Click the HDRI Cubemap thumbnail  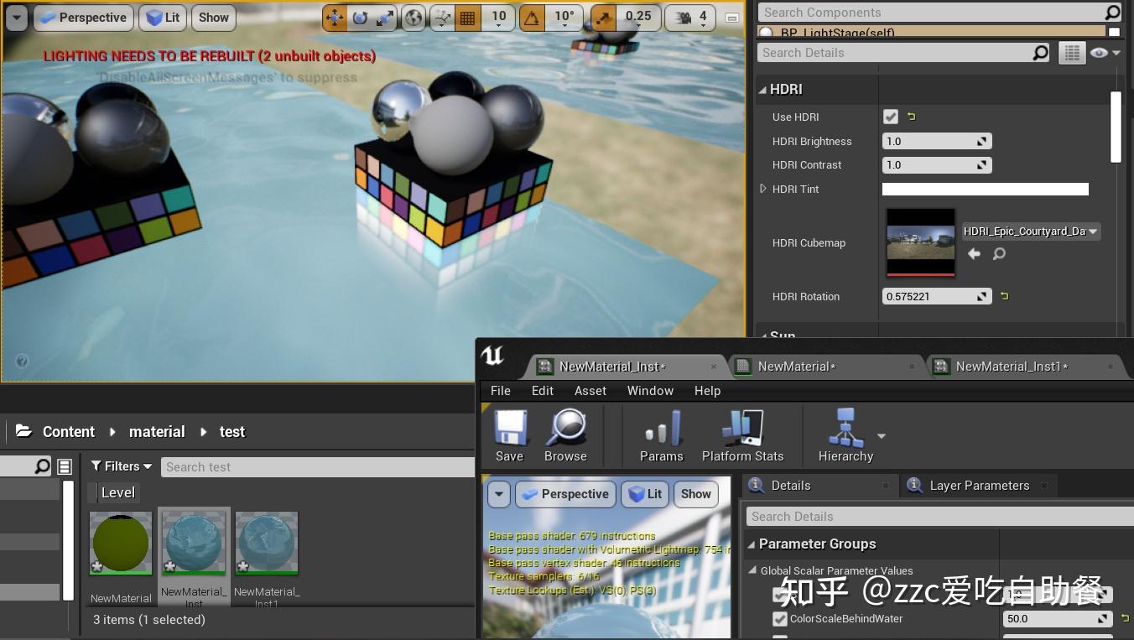tap(921, 242)
